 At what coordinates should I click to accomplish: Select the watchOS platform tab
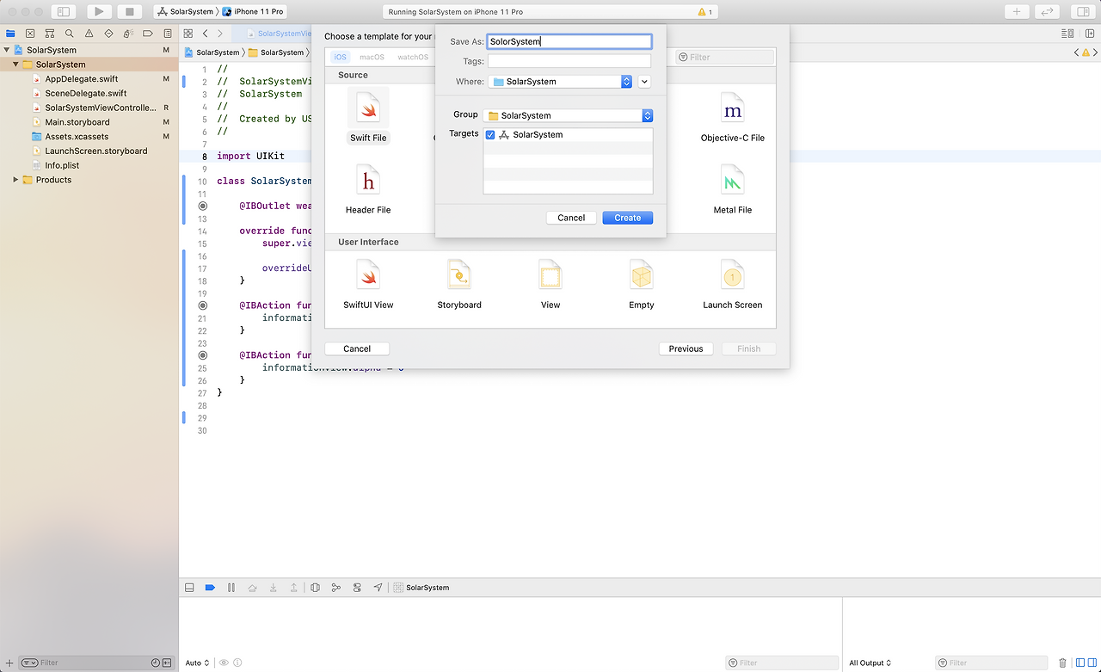[x=412, y=58]
